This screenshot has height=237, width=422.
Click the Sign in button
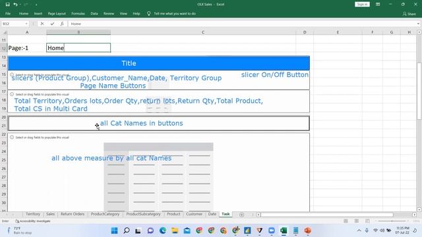pos(362,5)
